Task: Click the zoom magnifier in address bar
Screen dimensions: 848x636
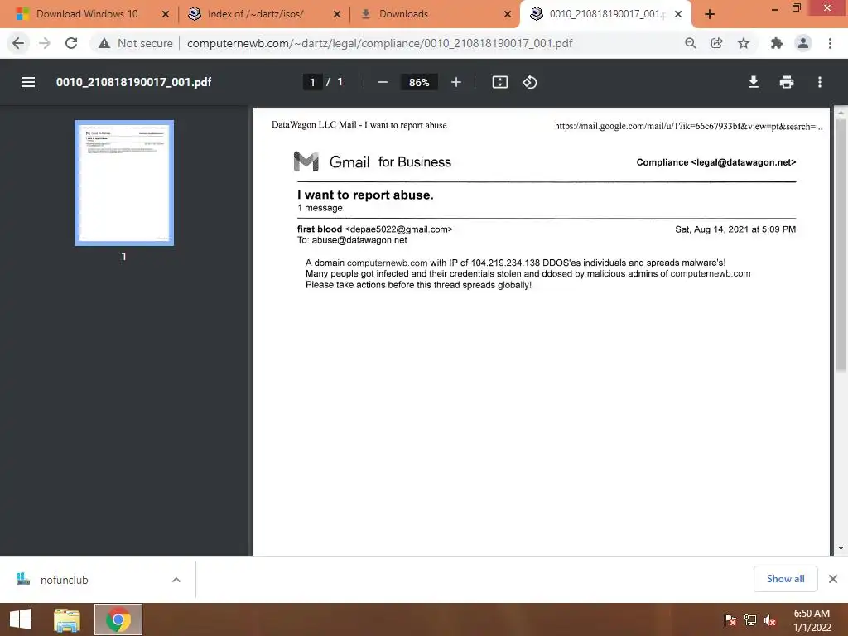Action: tap(690, 43)
